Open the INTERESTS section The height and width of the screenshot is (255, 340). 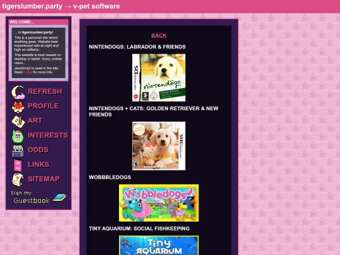tap(48, 135)
